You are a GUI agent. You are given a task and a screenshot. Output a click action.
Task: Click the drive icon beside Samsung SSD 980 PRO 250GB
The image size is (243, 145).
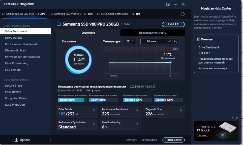(x=59, y=24)
